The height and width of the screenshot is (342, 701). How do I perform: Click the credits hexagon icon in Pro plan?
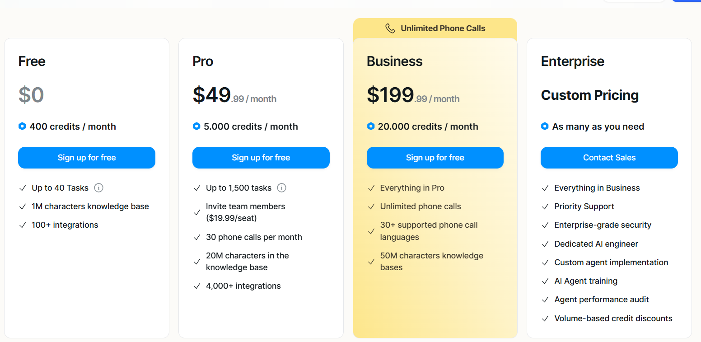[x=196, y=126]
